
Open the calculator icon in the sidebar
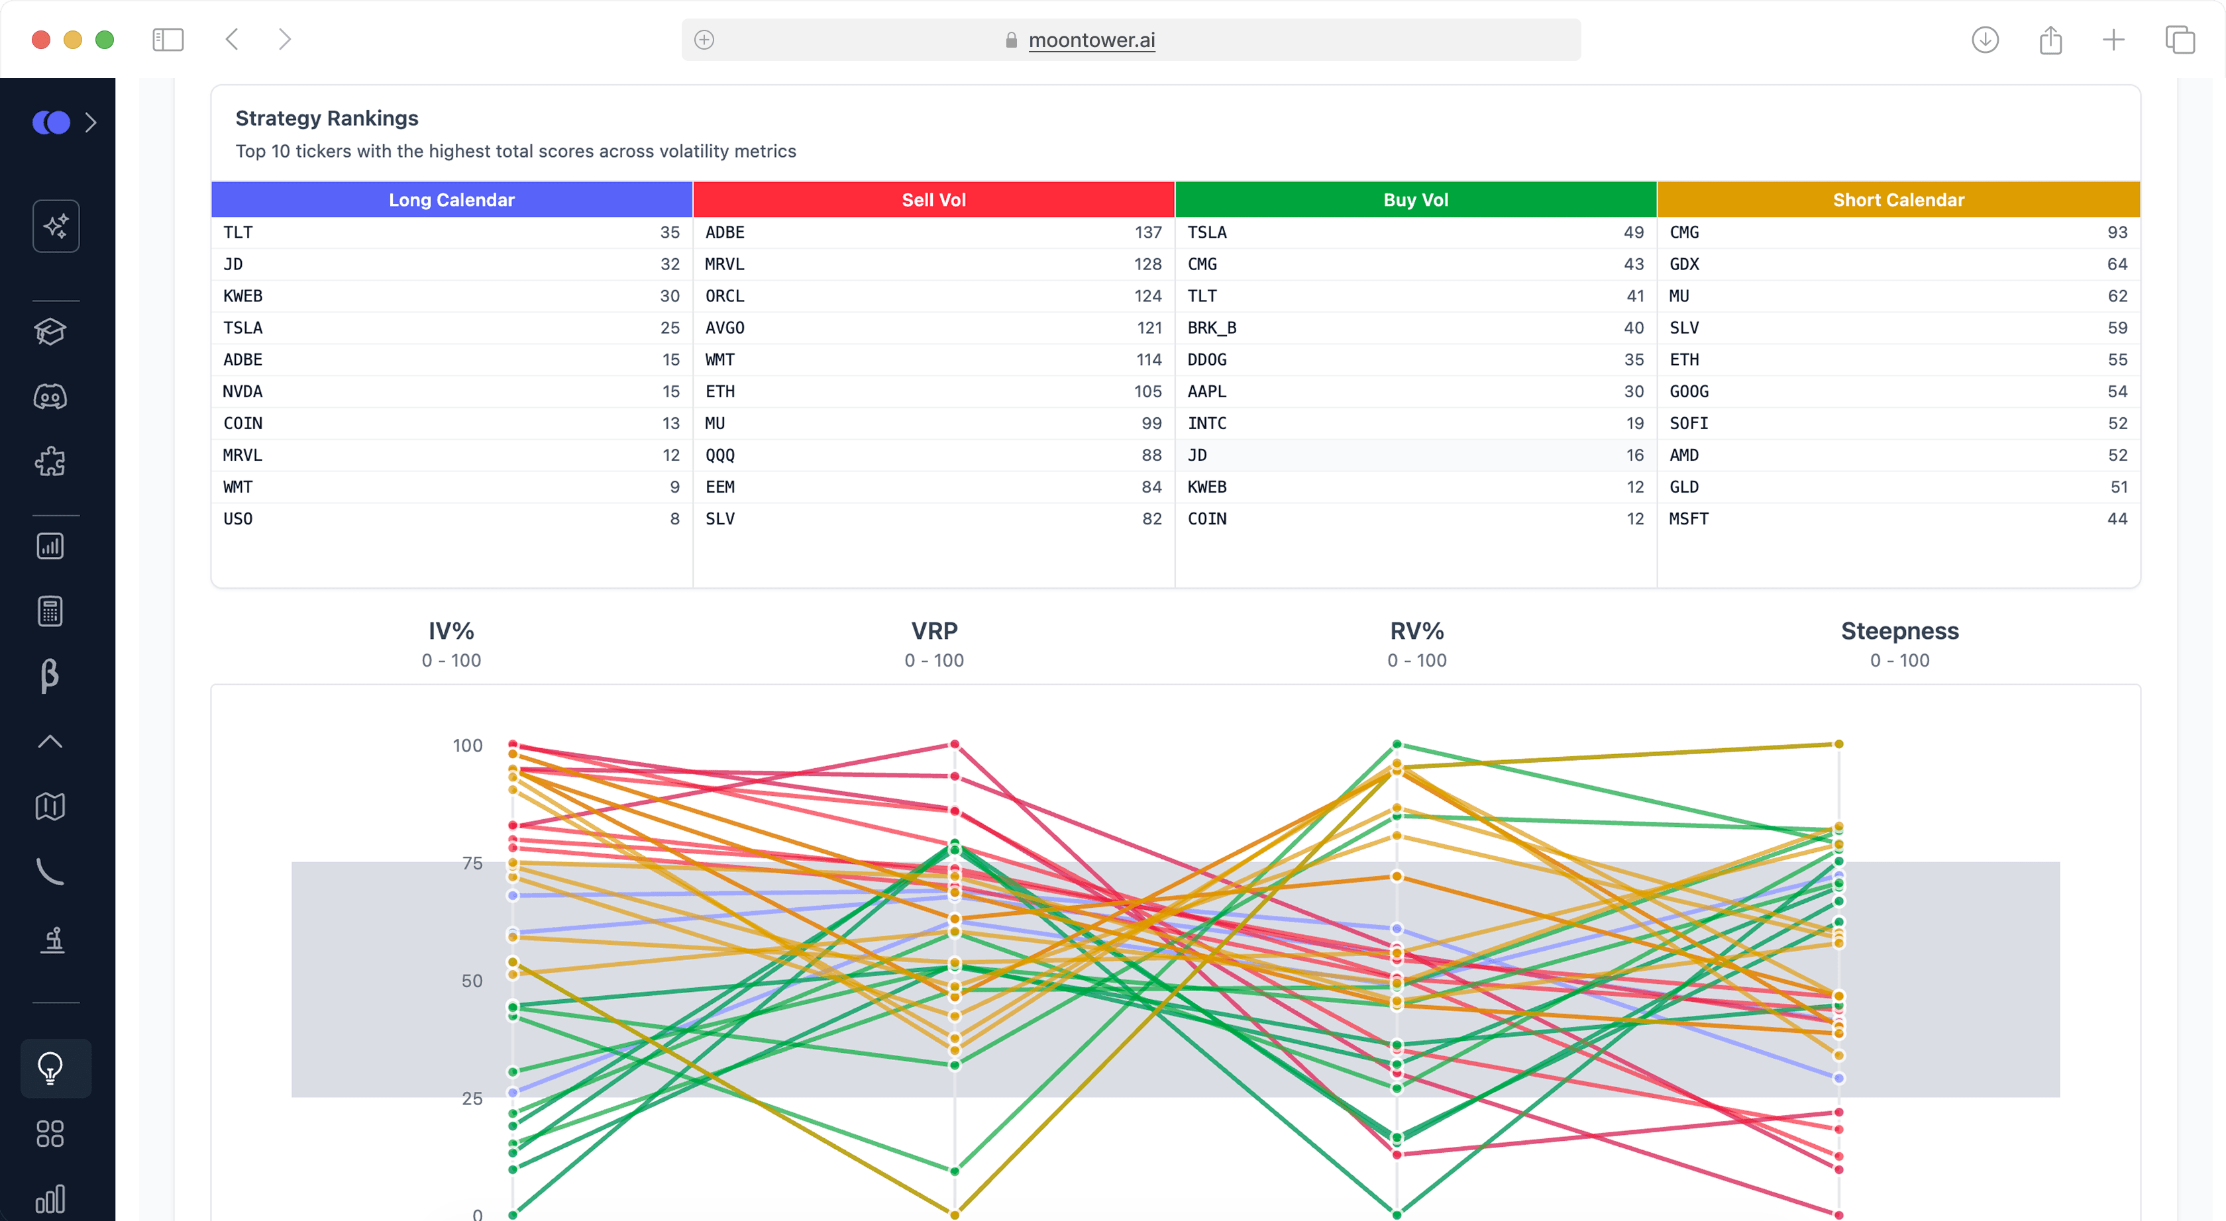tap(50, 611)
